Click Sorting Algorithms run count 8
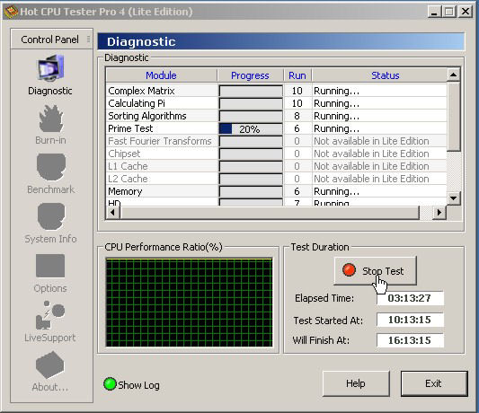 point(297,116)
